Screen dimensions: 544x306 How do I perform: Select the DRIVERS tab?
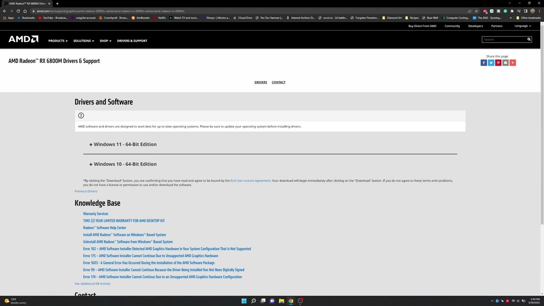[261, 82]
